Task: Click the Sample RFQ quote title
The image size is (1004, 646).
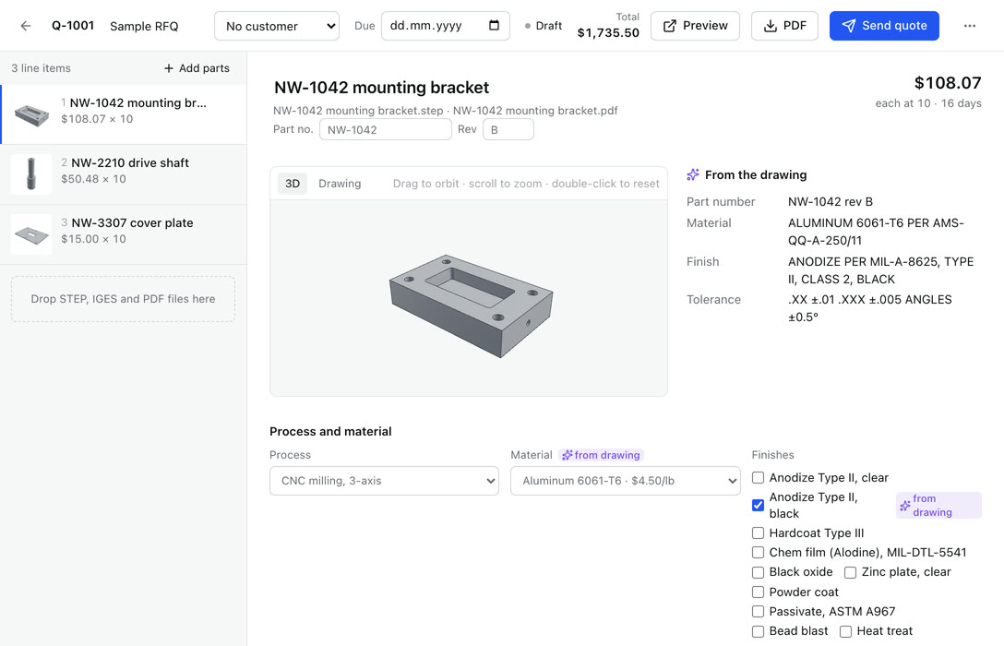Action: (144, 26)
